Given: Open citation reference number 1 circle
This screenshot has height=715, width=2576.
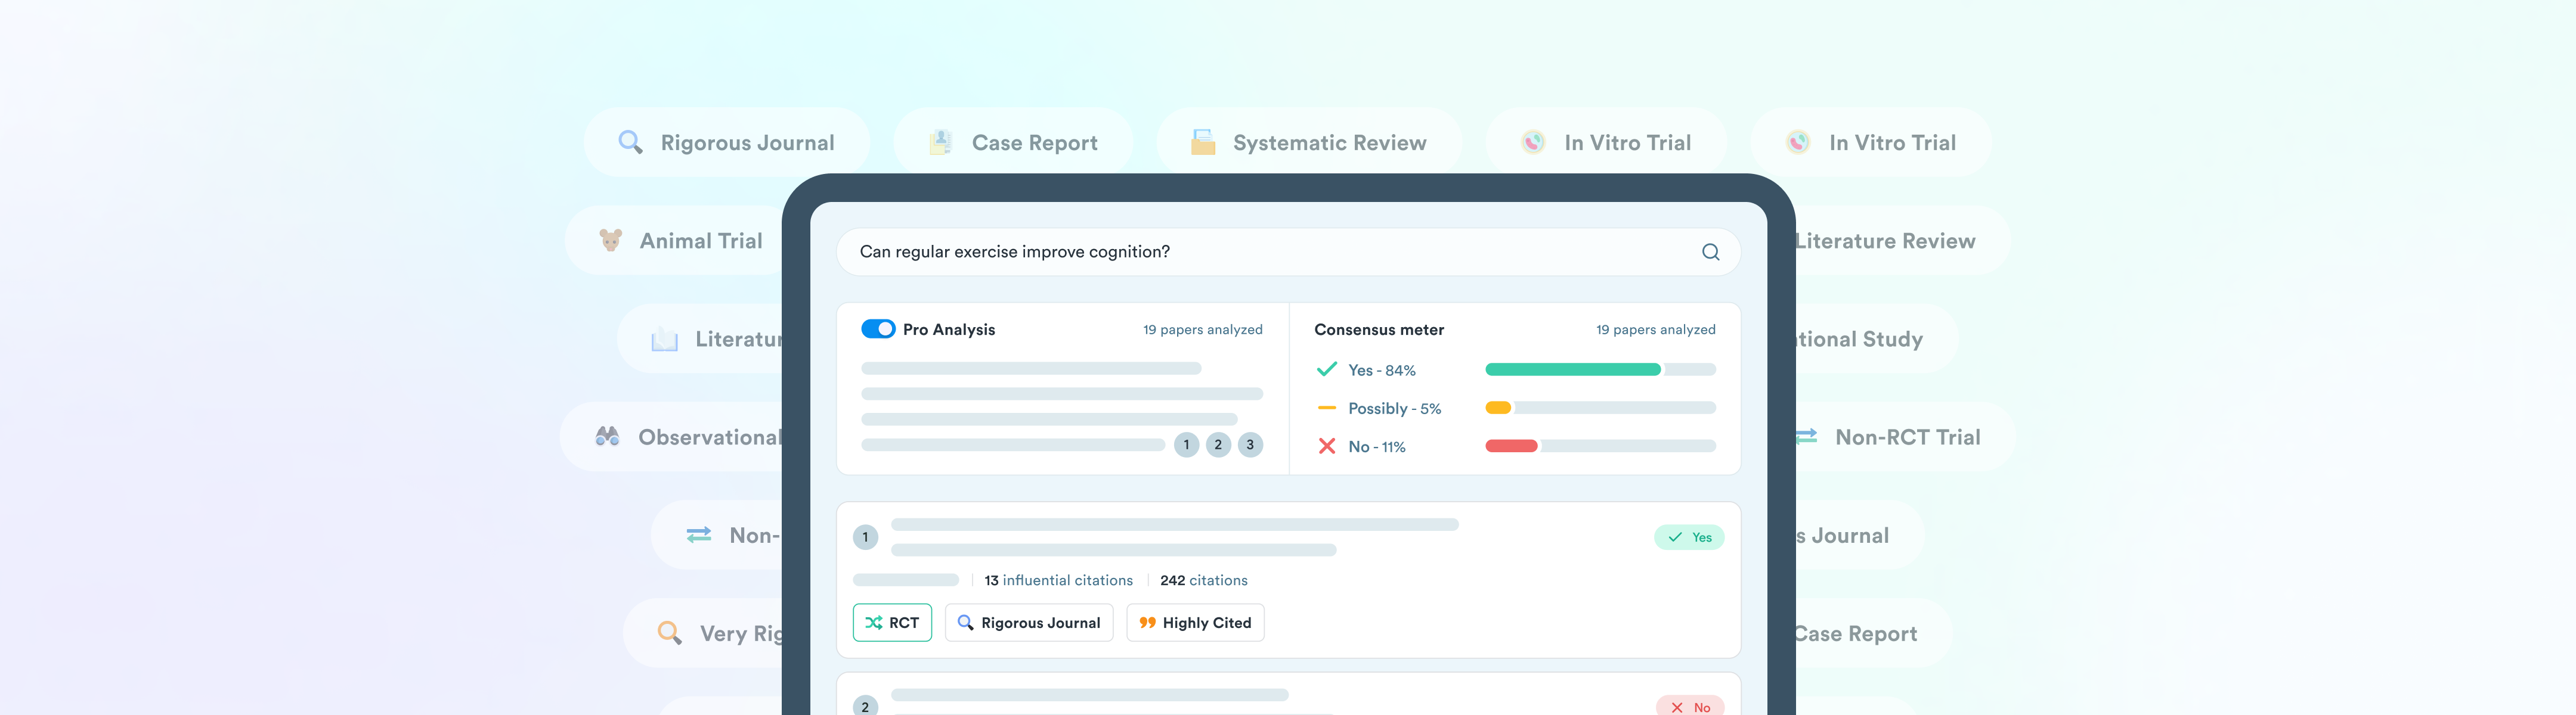Looking at the screenshot, I should (x=1186, y=445).
